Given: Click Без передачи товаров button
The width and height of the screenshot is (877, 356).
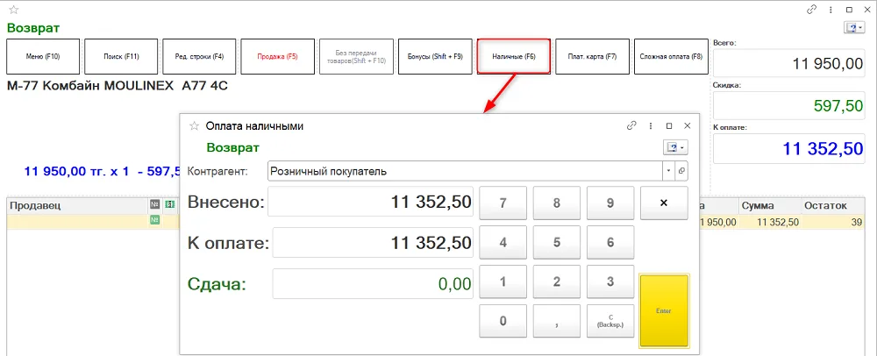Looking at the screenshot, I should tap(357, 56).
